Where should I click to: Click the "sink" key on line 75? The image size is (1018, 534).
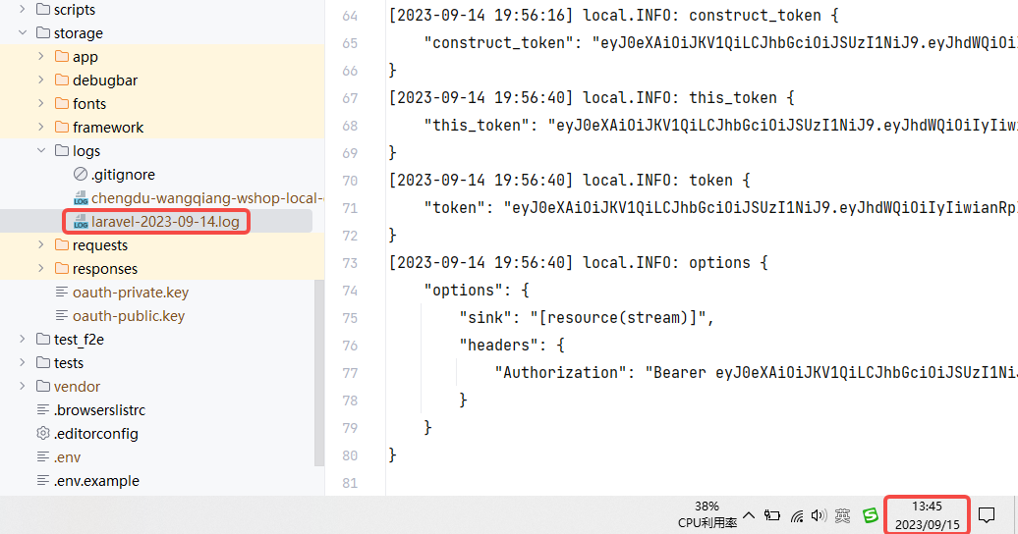tap(485, 317)
